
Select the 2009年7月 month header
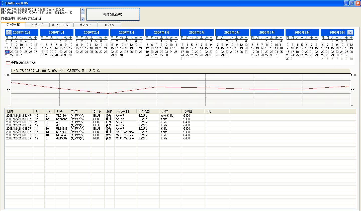tap(267, 33)
